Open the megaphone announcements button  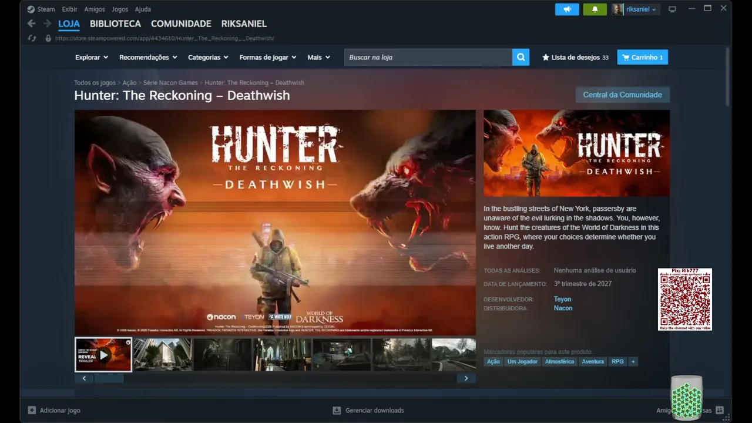[x=567, y=9]
